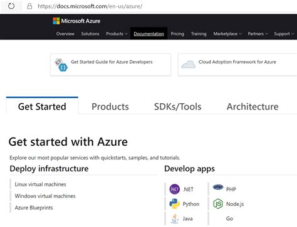Expand the Partners dropdown menu
Screen dimensions: 297x227
258,34
